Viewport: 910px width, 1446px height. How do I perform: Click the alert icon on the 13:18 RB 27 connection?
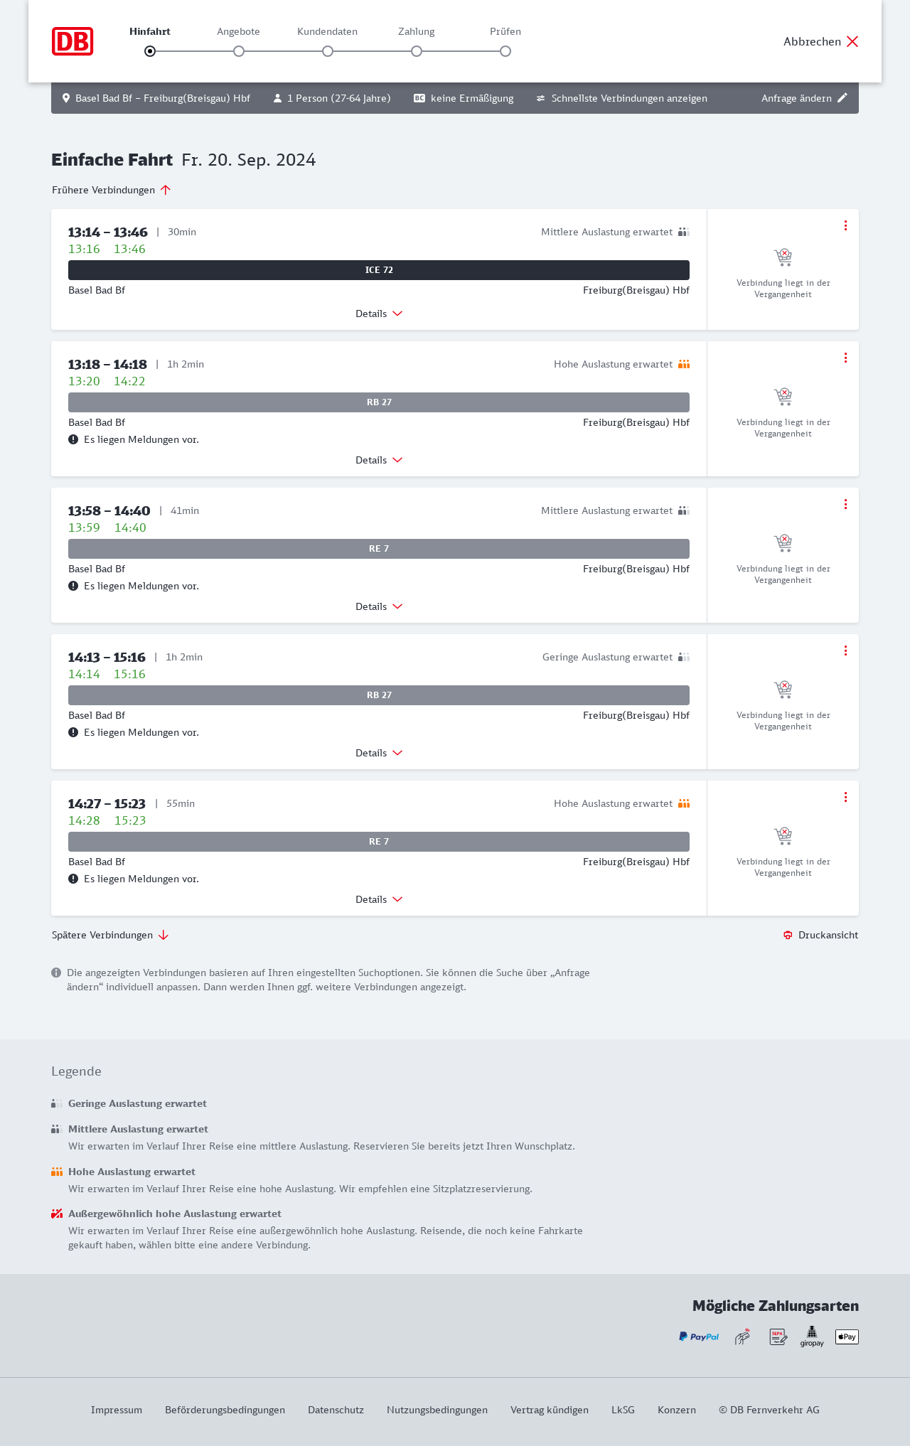coord(73,439)
